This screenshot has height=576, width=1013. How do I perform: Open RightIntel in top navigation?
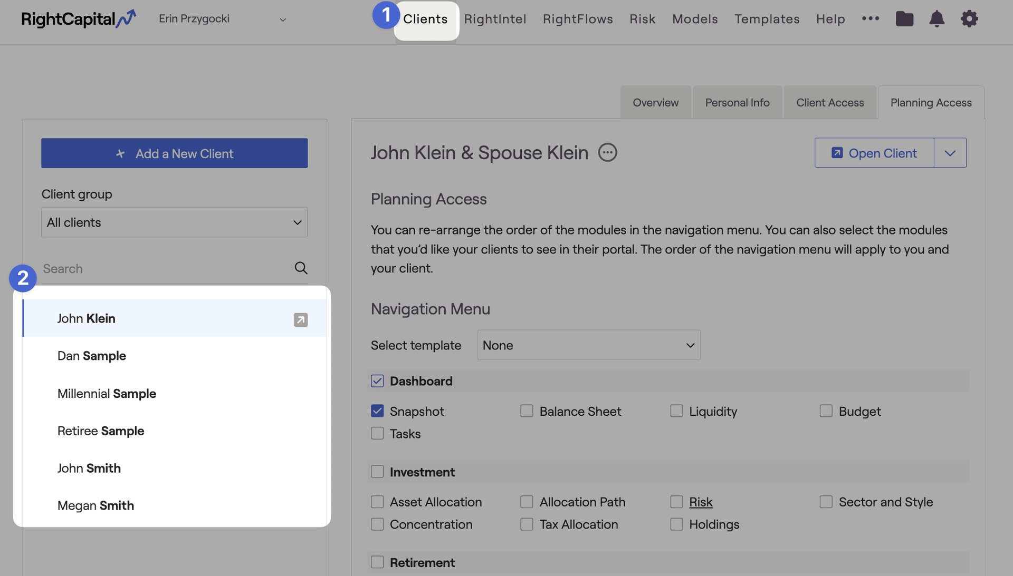(495, 19)
